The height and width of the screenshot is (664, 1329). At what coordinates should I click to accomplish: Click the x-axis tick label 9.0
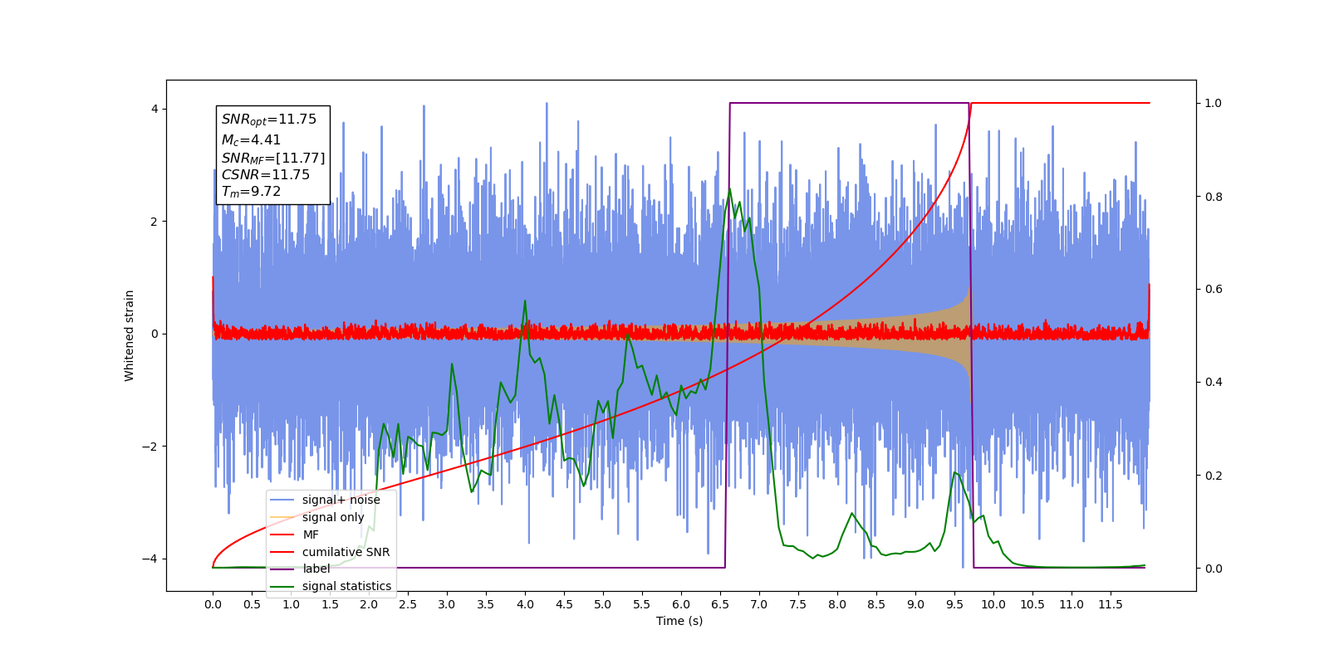point(915,604)
